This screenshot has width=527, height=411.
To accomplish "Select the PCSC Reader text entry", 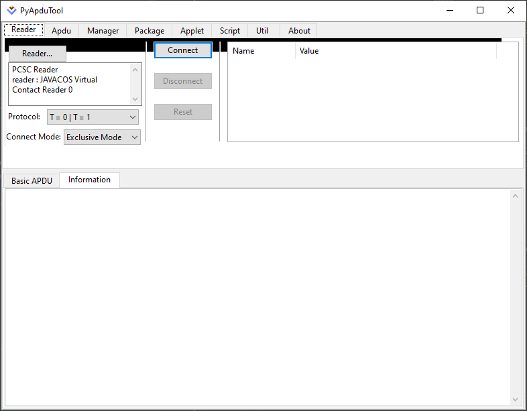I will [35, 70].
